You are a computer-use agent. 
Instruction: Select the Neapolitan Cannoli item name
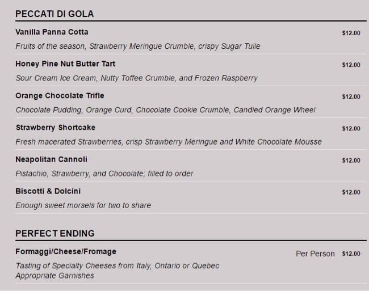point(51,159)
